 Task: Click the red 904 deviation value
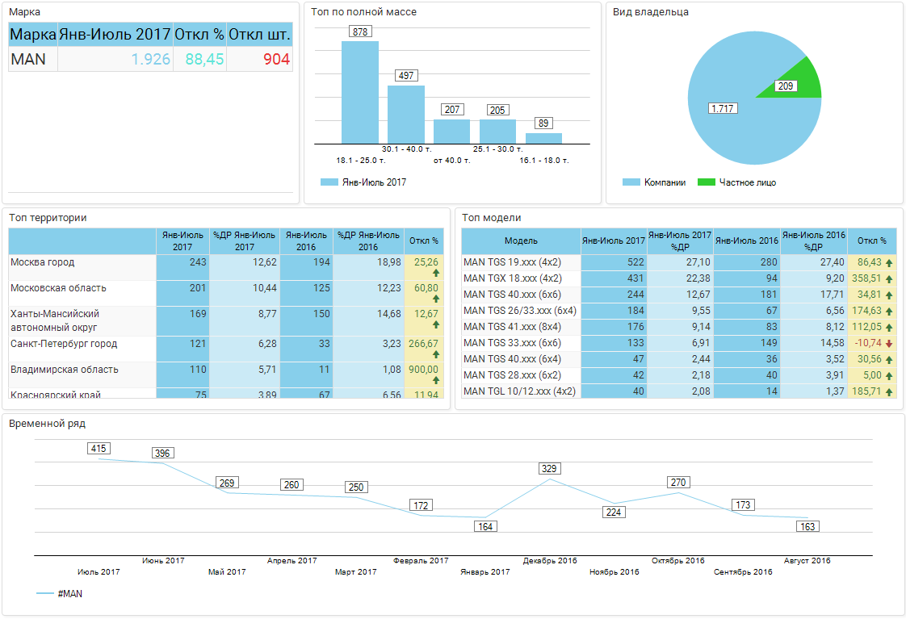[276, 60]
